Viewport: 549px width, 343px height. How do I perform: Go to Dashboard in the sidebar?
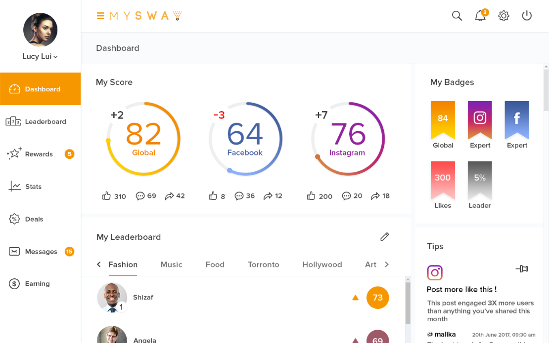40,89
